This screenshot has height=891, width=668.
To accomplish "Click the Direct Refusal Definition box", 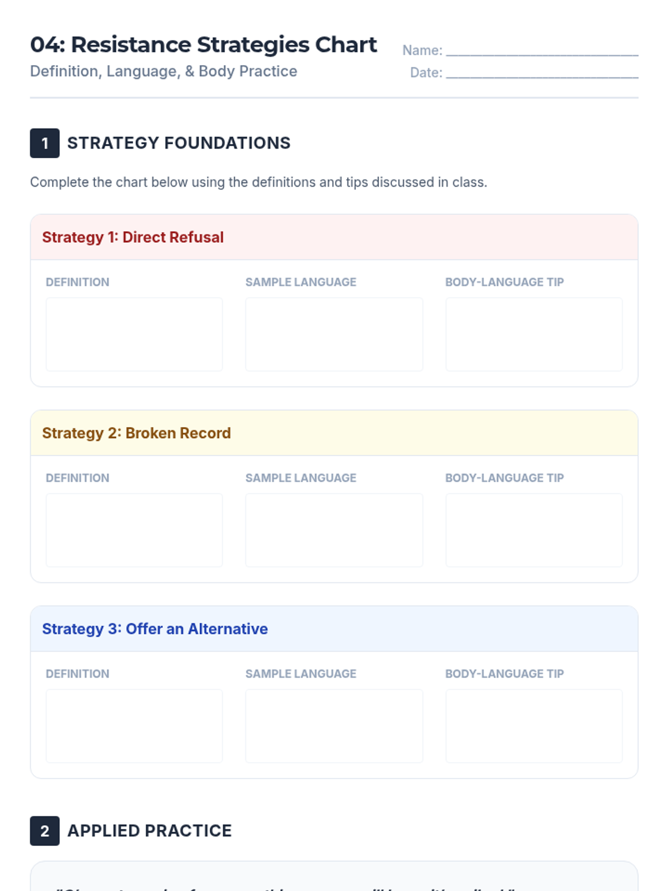I will point(134,334).
